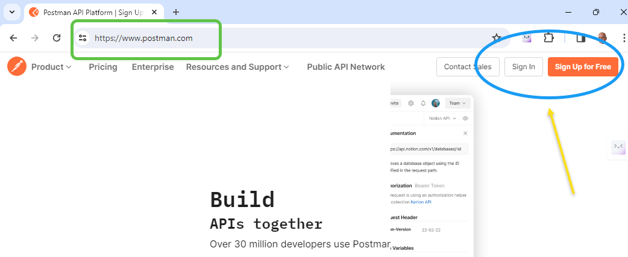The height and width of the screenshot is (257, 628).
Task: Minimize the browser window
Action: 568,12
